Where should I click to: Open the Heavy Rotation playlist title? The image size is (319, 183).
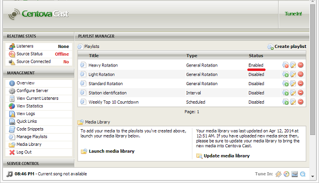point(103,66)
